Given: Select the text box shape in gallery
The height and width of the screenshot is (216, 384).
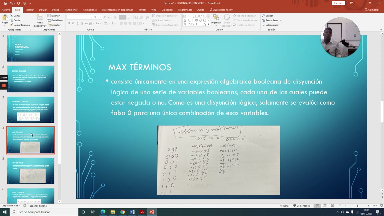Looking at the screenshot, I should [x=184, y=16].
